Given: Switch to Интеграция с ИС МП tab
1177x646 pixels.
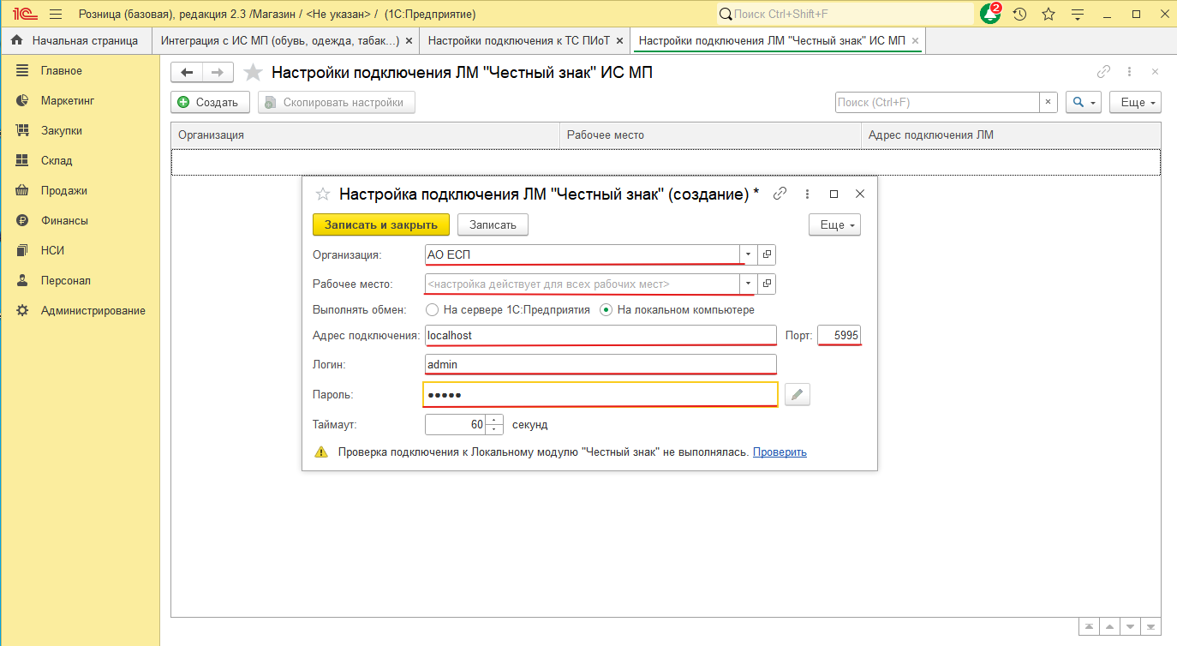Looking at the screenshot, I should click(x=280, y=40).
